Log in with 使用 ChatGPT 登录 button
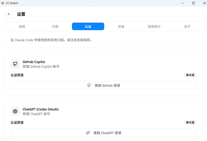The height and width of the screenshot is (141, 207). pos(103,133)
